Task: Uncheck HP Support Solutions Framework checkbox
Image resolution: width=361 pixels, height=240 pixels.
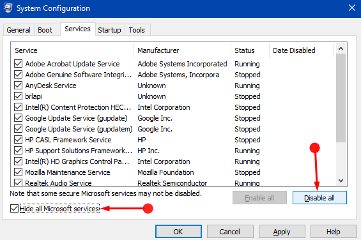Action: (x=18, y=150)
